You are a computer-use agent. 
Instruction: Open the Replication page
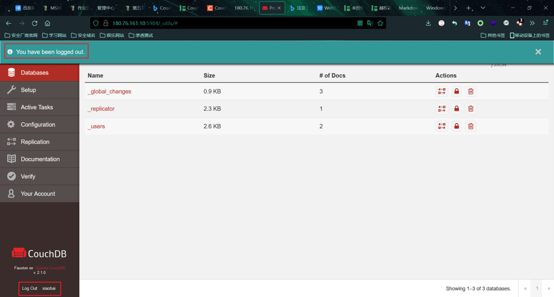point(39,142)
